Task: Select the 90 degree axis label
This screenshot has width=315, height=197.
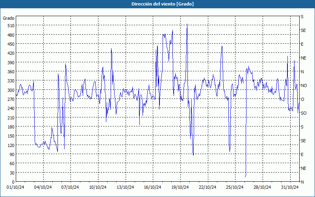Action: (12, 154)
